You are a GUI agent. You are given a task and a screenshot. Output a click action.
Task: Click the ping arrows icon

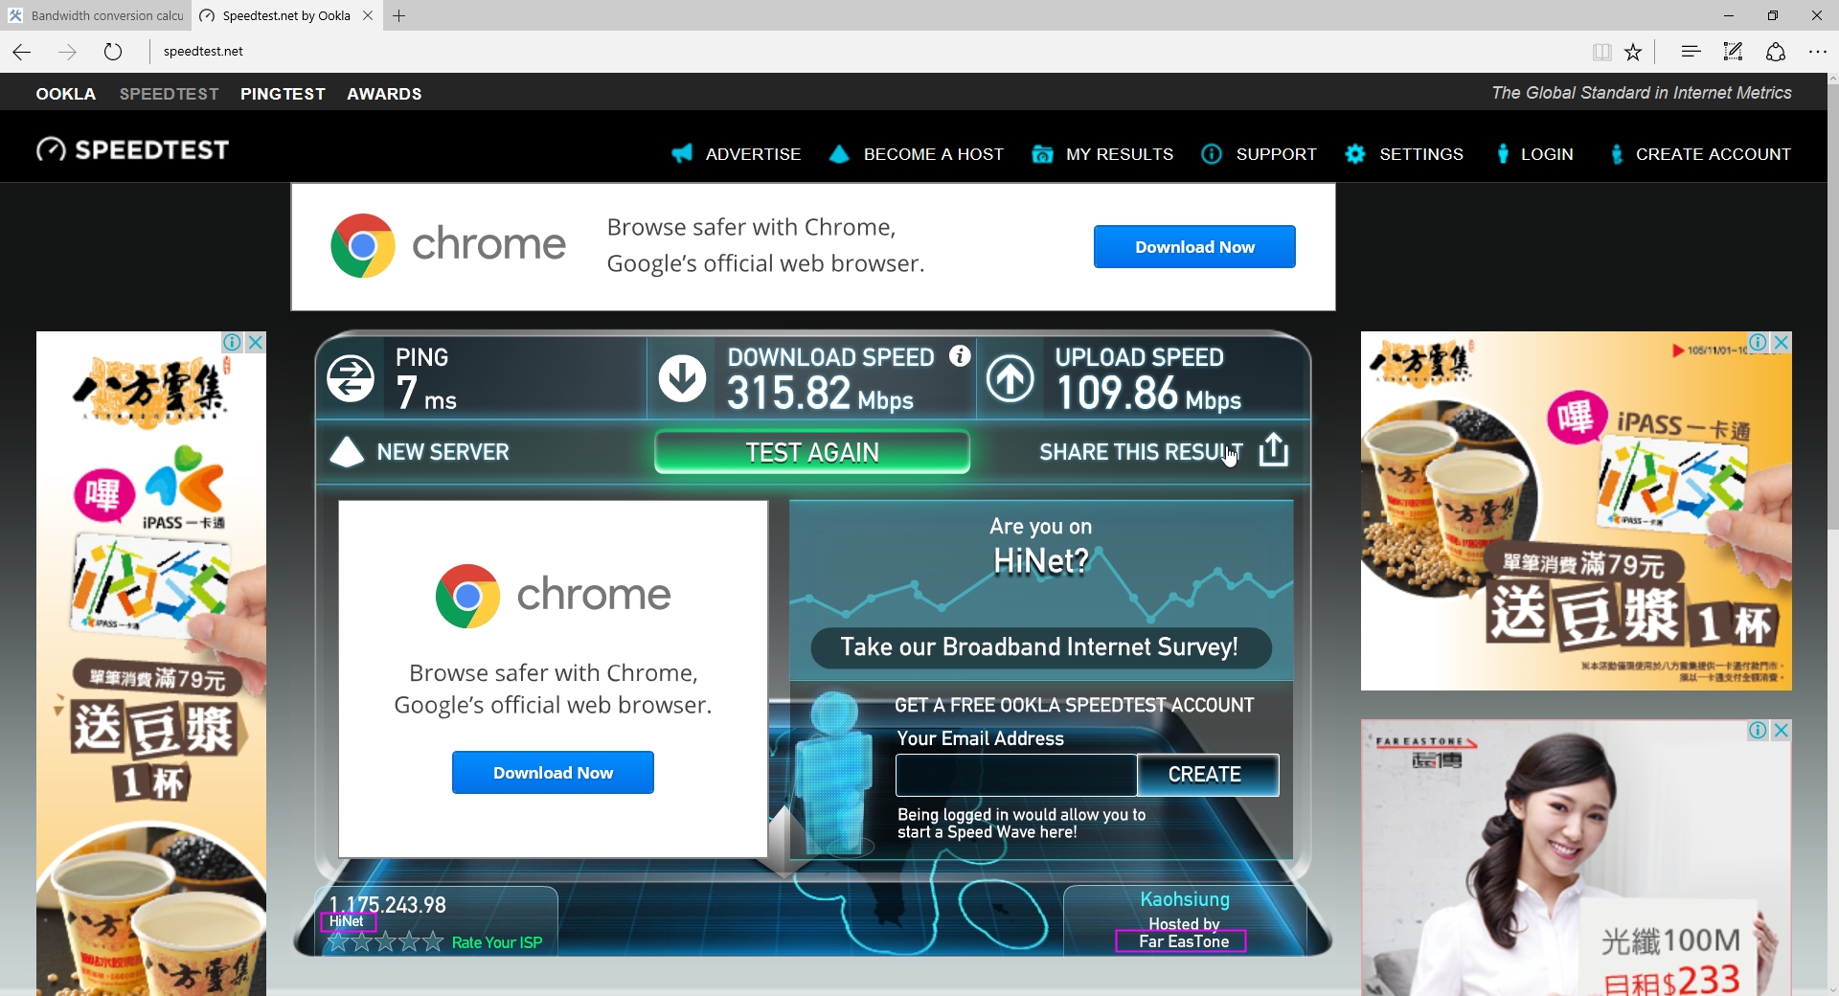coord(351,379)
